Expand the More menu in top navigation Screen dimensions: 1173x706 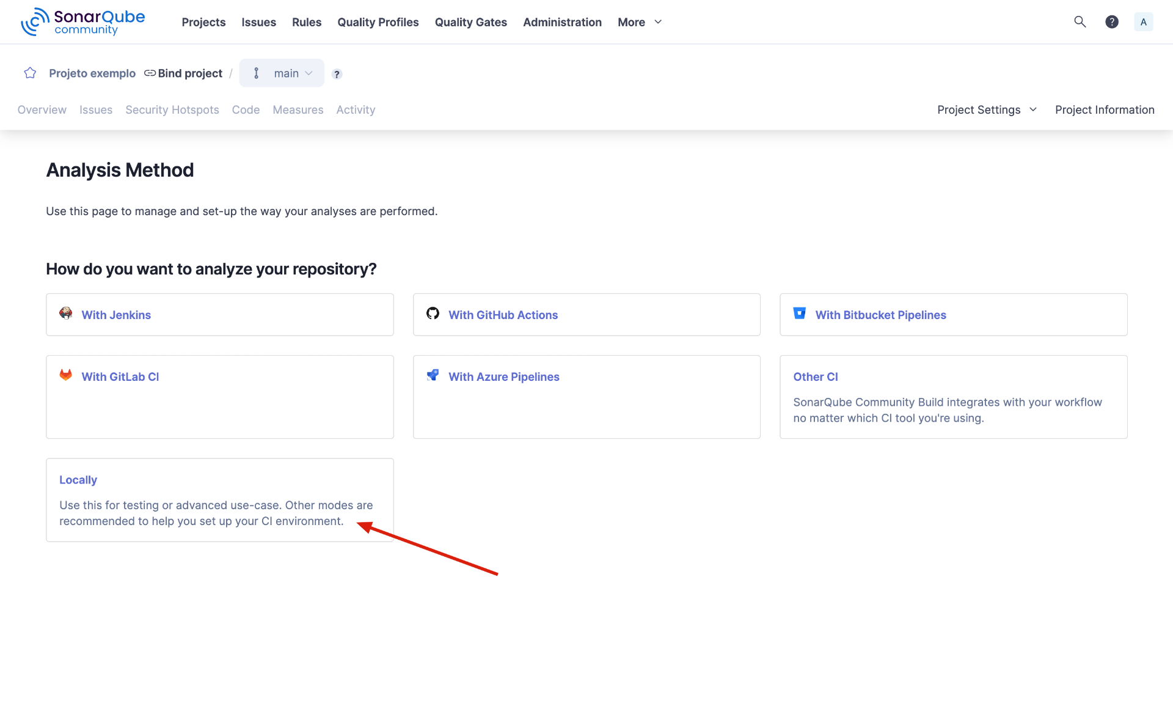[639, 22]
